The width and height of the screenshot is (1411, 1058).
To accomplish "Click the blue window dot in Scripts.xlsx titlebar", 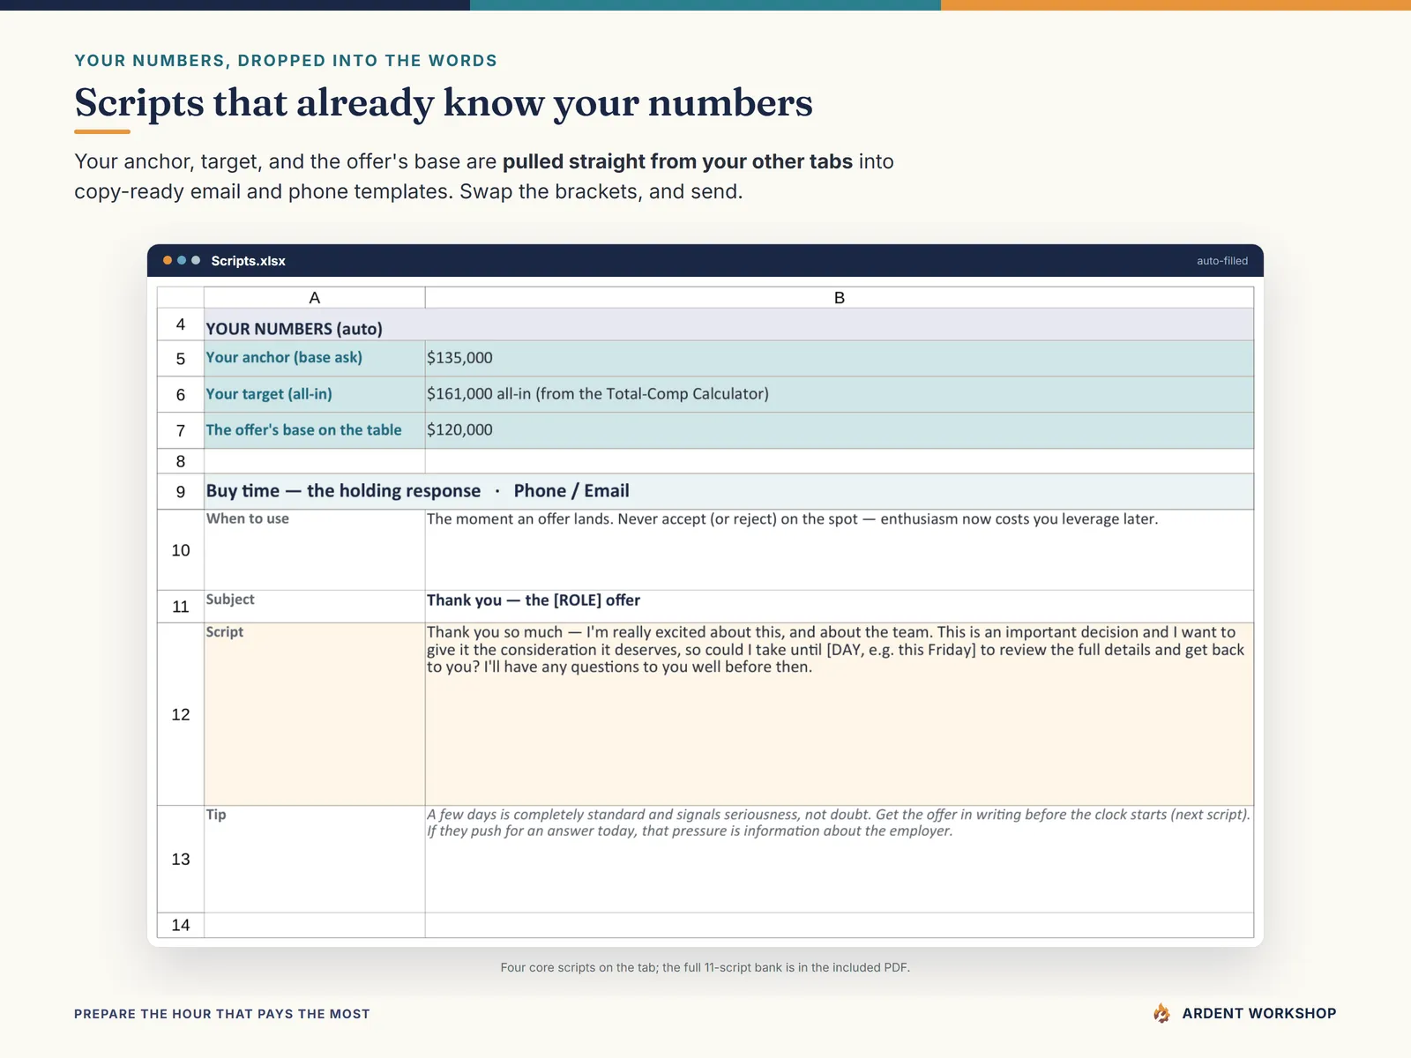I will [x=182, y=260].
